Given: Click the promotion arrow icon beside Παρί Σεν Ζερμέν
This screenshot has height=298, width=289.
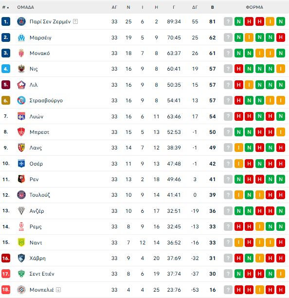Looking at the screenshot, I should coord(75,21).
